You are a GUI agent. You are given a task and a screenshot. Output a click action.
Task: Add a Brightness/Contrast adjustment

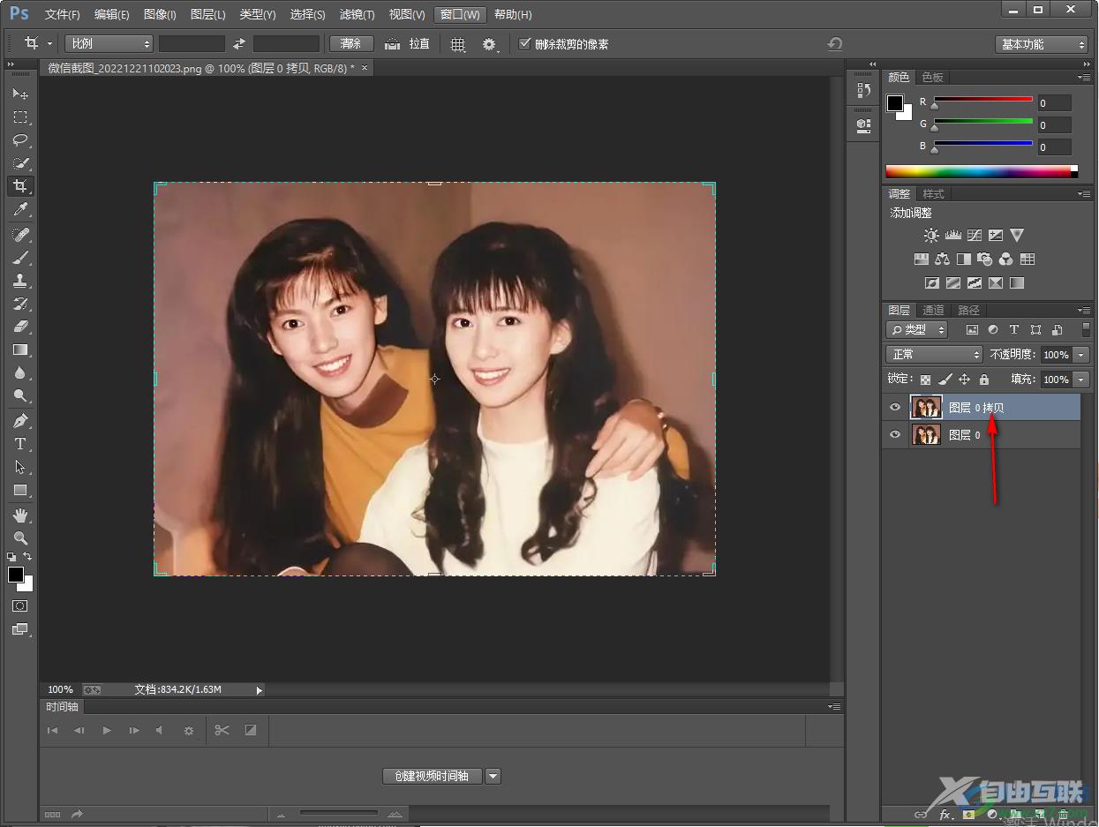coord(931,235)
